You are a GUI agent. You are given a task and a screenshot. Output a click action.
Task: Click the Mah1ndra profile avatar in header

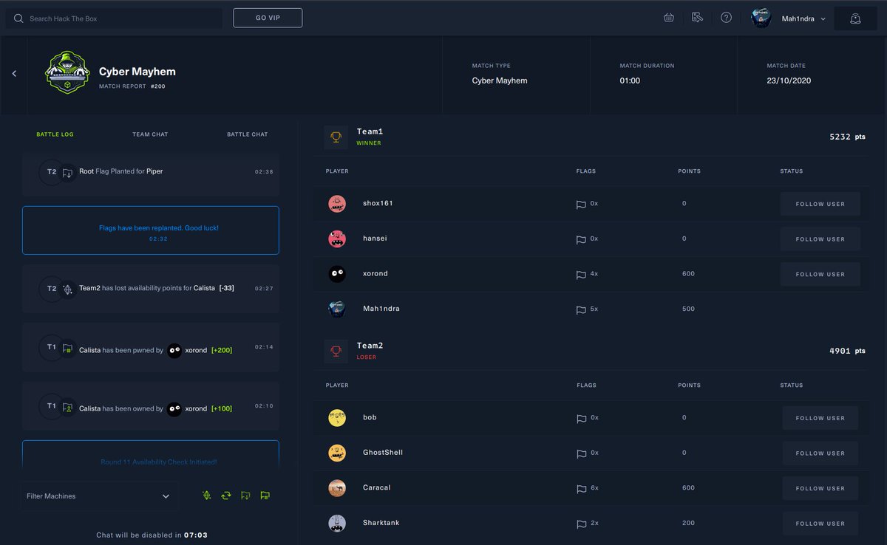tap(761, 18)
